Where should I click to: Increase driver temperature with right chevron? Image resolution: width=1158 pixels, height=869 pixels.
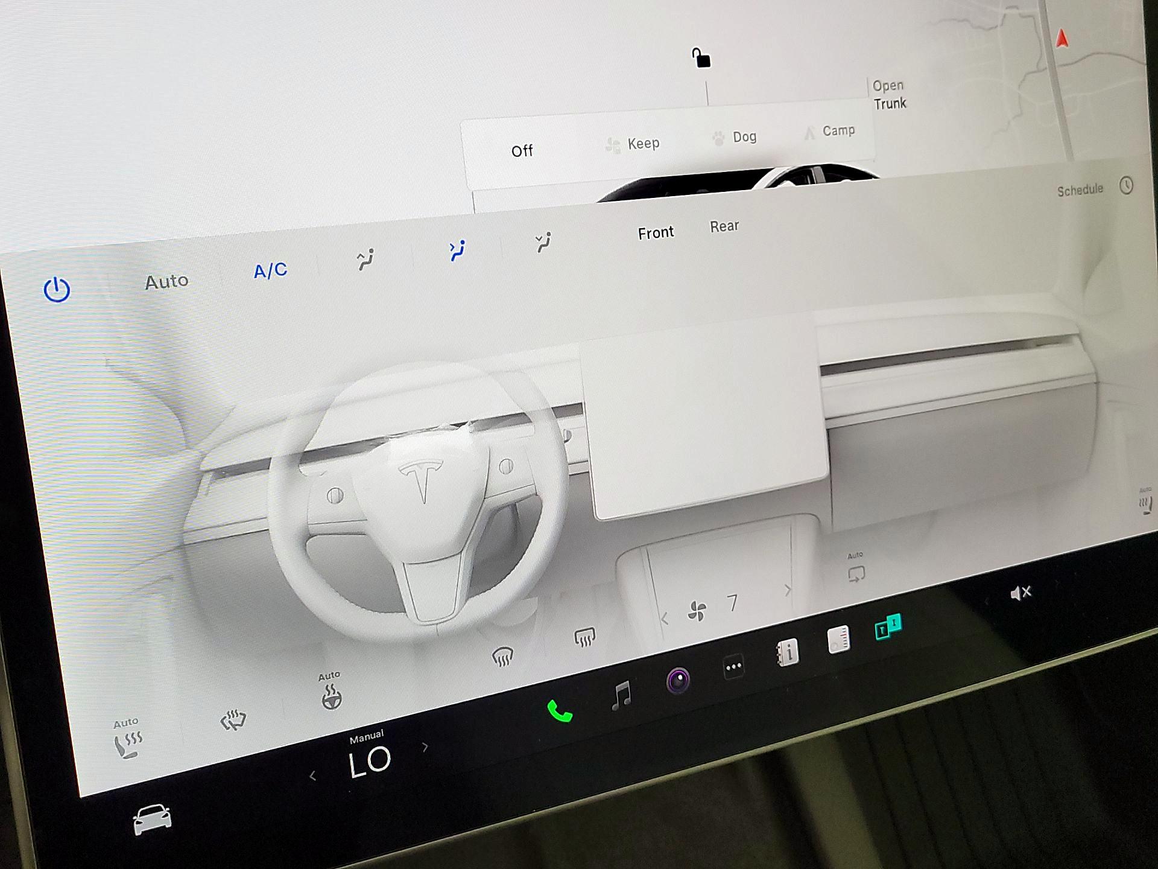pyautogui.click(x=425, y=747)
